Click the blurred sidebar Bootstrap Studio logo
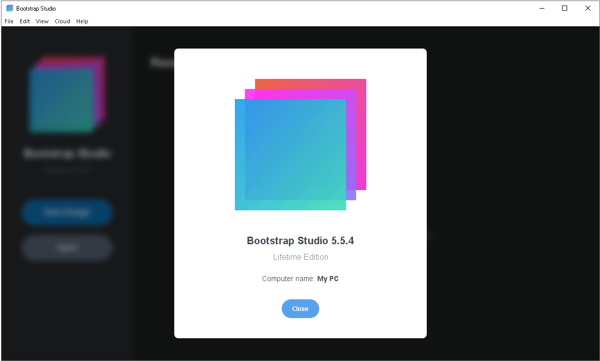600x361 pixels. click(67, 94)
